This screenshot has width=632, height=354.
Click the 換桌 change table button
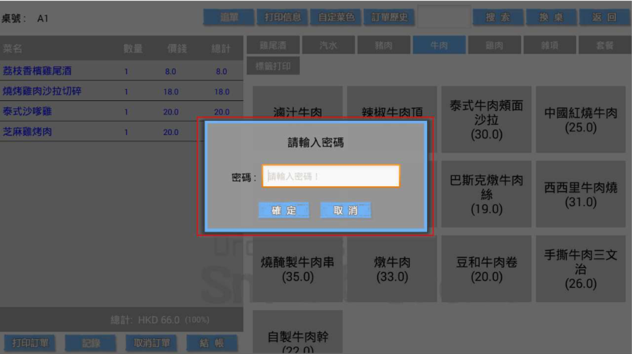(x=551, y=17)
